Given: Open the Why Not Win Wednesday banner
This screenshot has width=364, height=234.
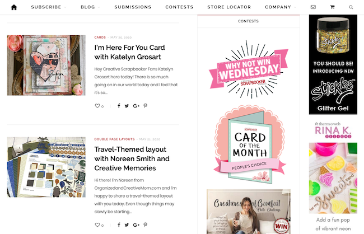Looking at the screenshot, I should (249, 69).
